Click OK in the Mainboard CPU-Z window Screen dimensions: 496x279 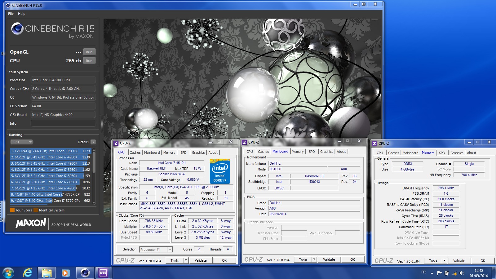click(x=352, y=259)
